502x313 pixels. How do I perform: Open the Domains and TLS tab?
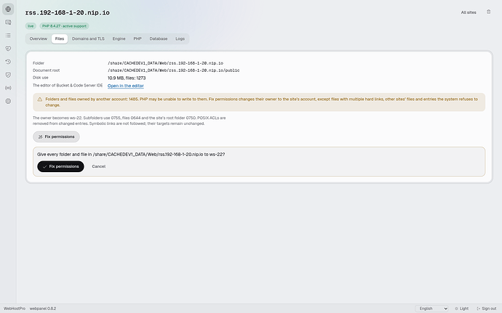point(88,38)
